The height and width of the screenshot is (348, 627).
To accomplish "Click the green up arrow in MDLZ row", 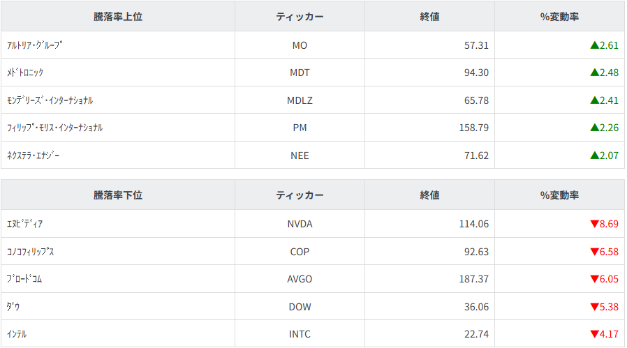I will point(594,100).
